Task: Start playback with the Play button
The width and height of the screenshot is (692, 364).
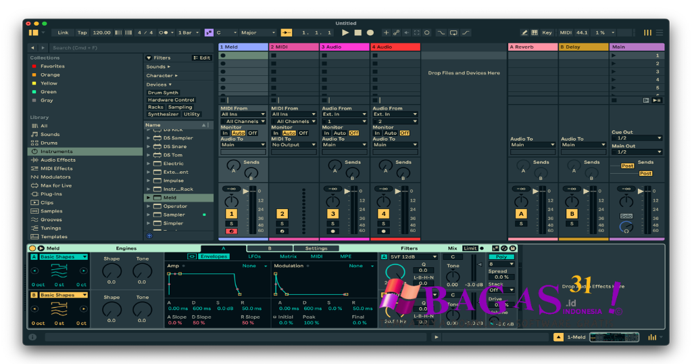Action: tap(345, 32)
